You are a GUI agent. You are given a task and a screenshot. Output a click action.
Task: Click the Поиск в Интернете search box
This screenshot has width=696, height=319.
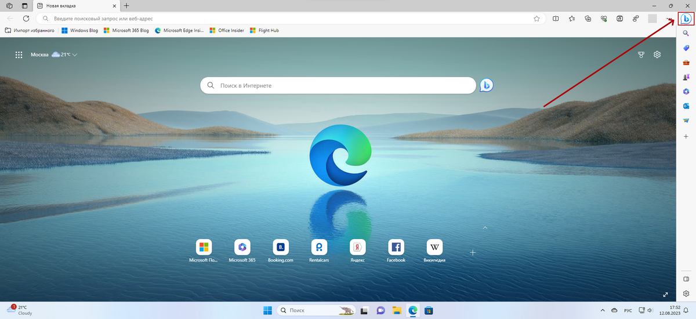point(338,85)
